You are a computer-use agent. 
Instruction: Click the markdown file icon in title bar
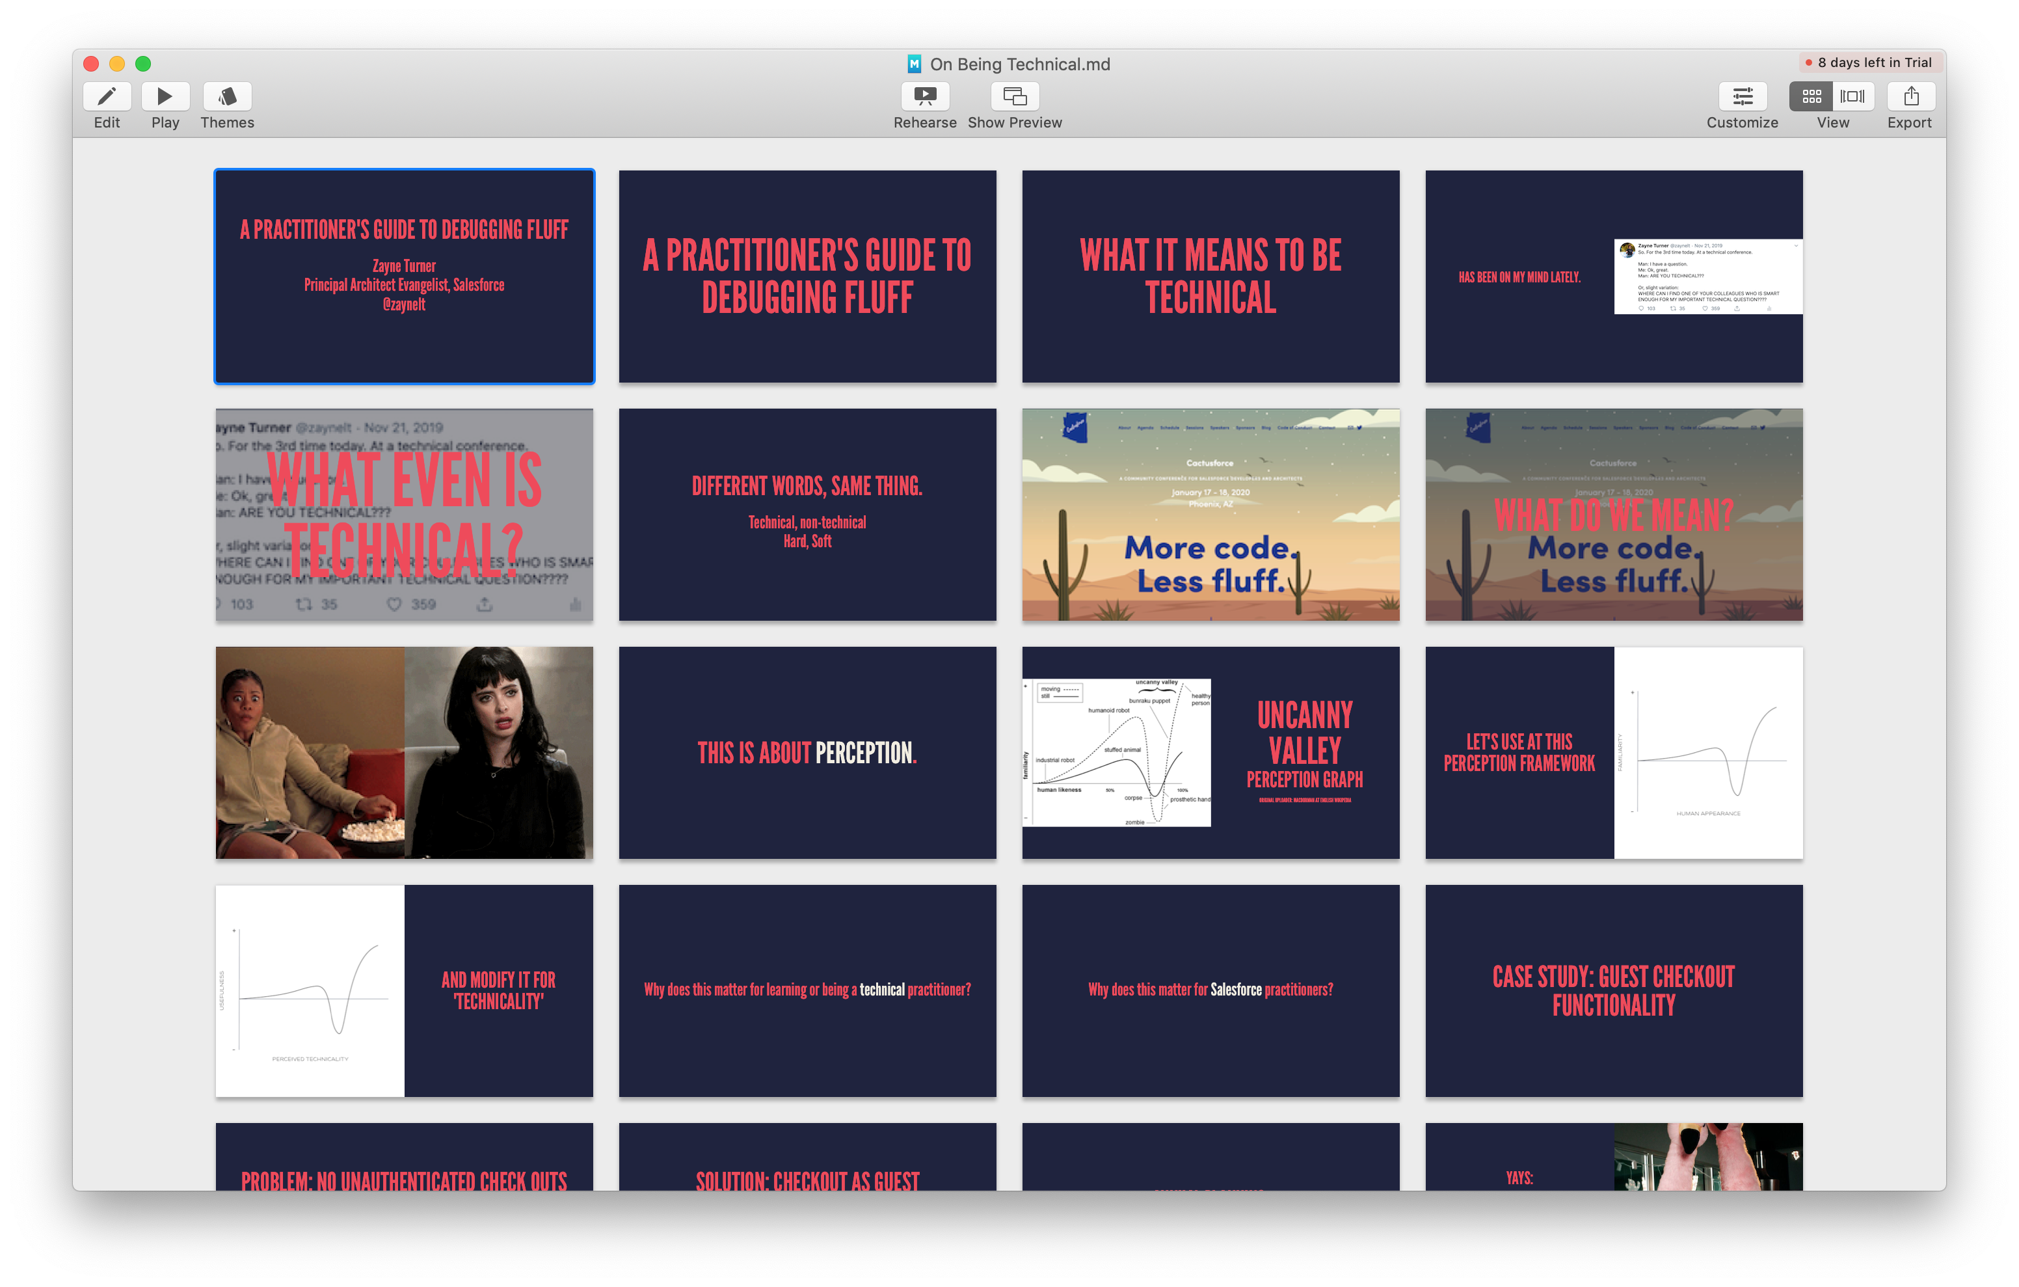click(x=914, y=64)
